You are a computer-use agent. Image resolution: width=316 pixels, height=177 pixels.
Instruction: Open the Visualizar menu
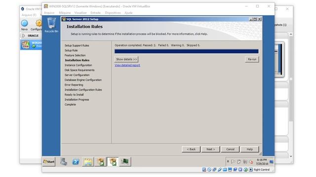[80, 13]
